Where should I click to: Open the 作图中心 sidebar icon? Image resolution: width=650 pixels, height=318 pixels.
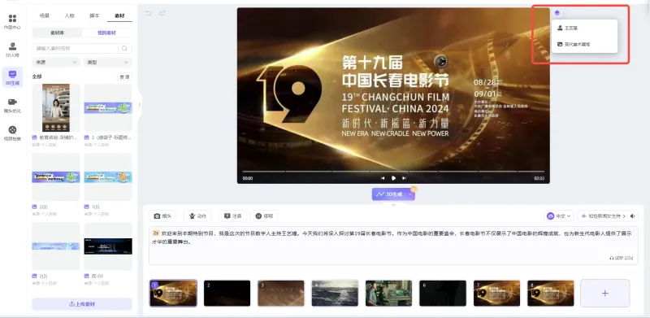(12, 22)
